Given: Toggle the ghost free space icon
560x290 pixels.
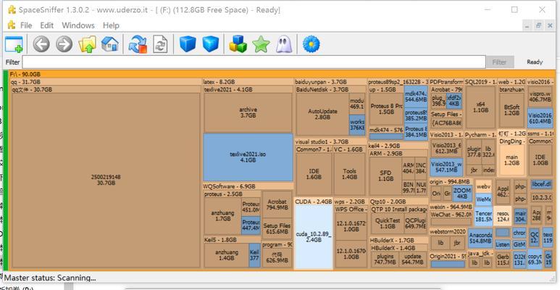Looking at the screenshot, I should 284,45.
